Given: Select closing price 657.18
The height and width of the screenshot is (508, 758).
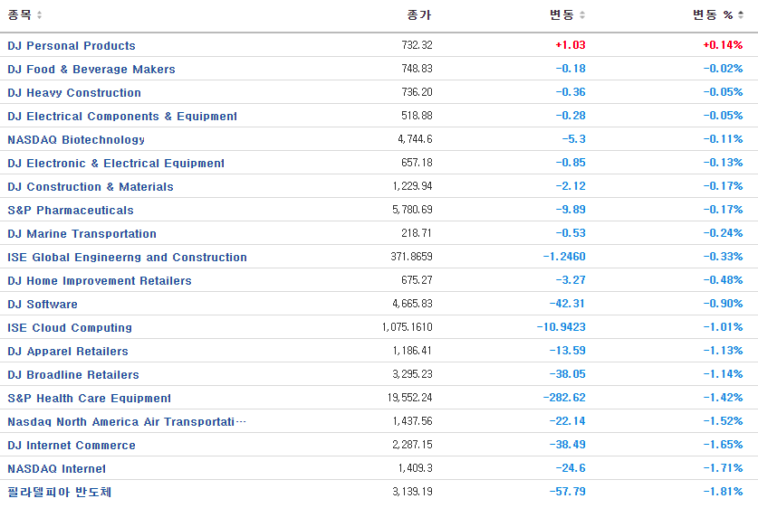Looking at the screenshot, I should point(417,163).
